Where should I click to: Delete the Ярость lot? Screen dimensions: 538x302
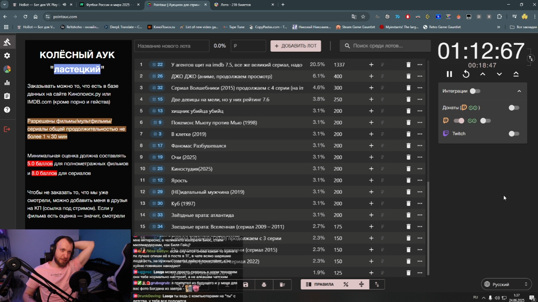(x=408, y=180)
